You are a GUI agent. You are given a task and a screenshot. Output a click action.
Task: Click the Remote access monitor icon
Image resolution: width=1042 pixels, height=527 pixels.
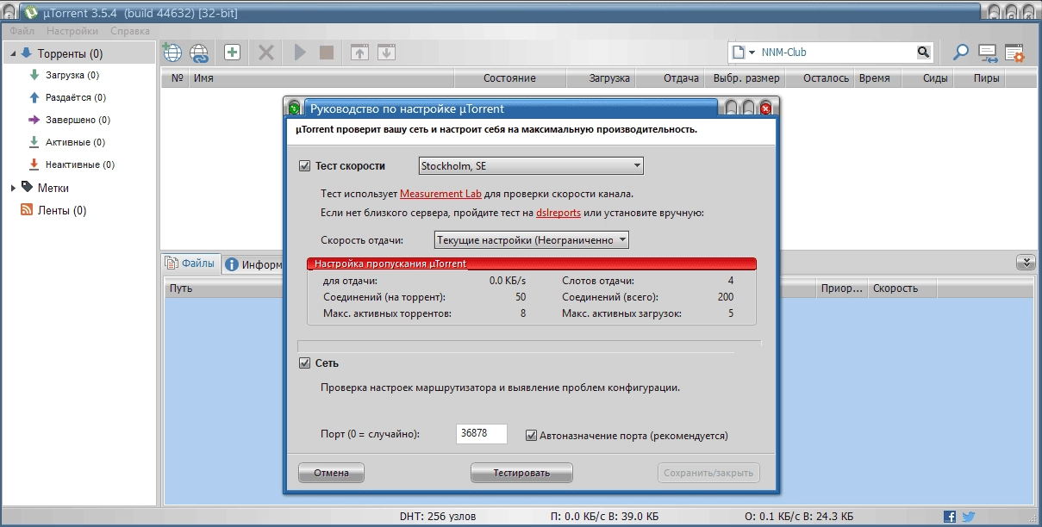pos(988,53)
